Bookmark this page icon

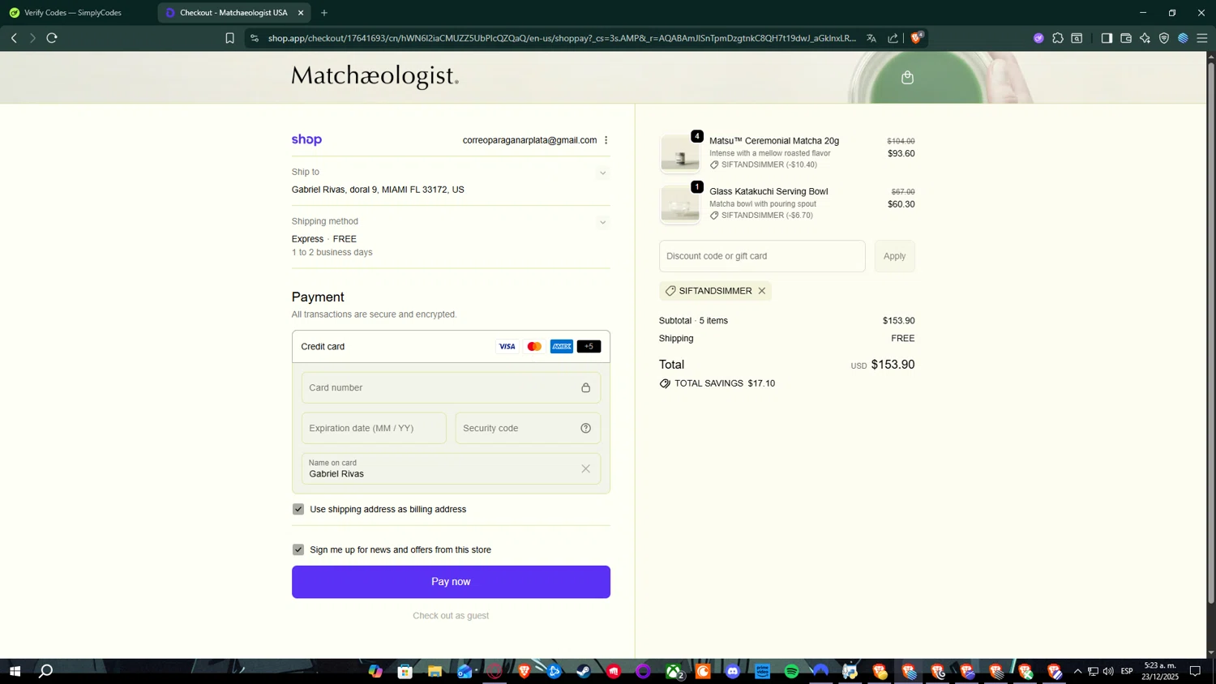229,38
